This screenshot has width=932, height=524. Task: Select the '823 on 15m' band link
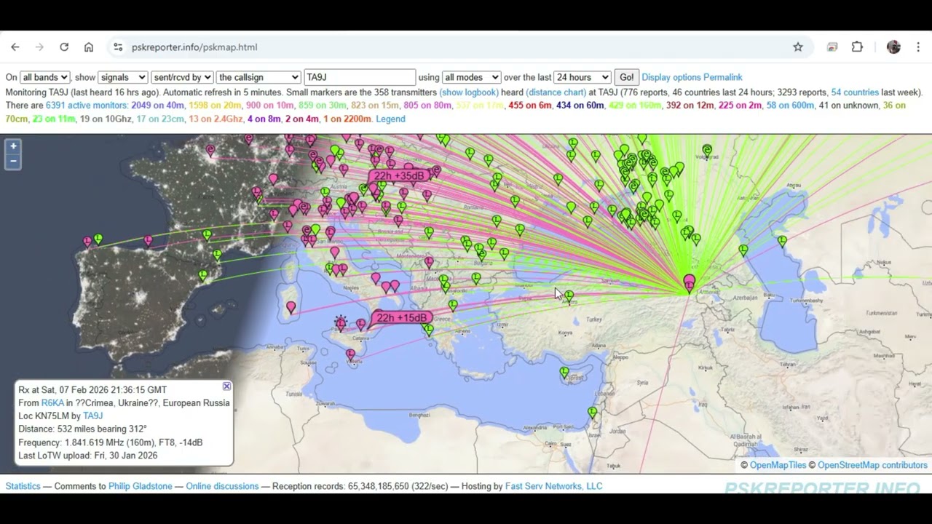coord(375,106)
